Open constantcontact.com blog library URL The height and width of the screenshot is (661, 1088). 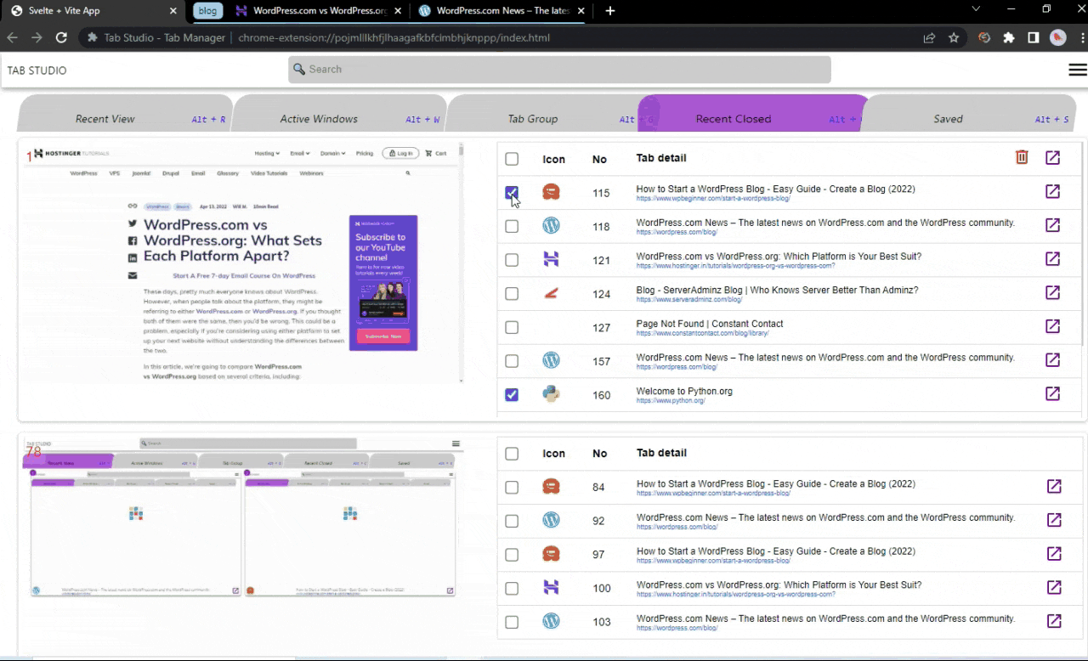[702, 334]
